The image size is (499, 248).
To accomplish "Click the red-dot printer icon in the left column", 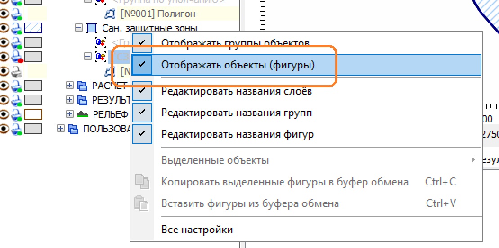I will click(x=17, y=57).
